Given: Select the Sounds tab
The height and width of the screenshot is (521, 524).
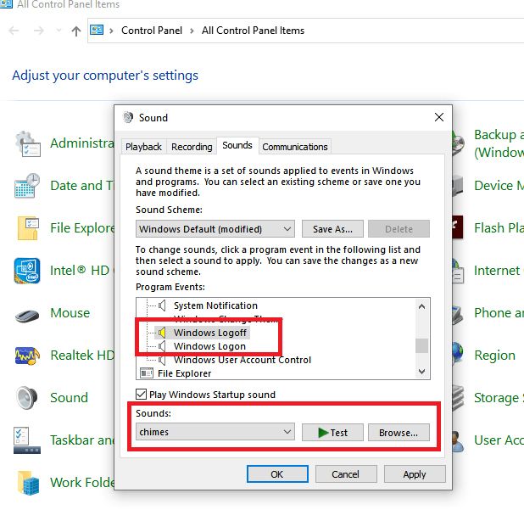Looking at the screenshot, I should tap(237, 145).
